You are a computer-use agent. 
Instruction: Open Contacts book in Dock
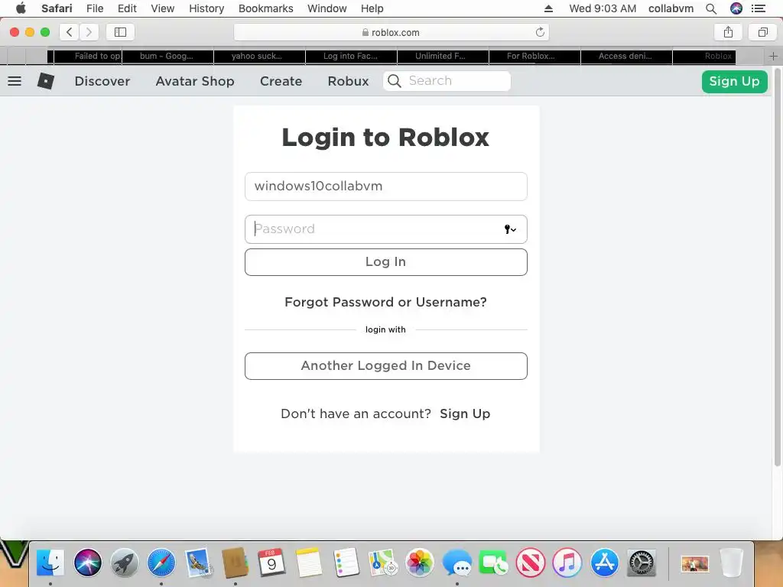[236, 563]
